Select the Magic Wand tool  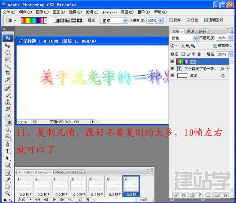[8, 66]
